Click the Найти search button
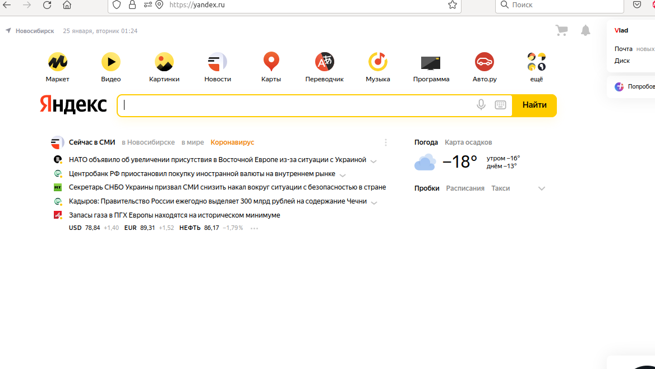 point(534,105)
